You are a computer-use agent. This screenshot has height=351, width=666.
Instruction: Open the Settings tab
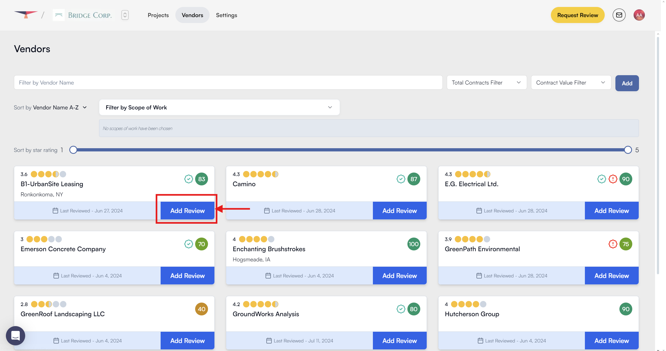pos(226,15)
